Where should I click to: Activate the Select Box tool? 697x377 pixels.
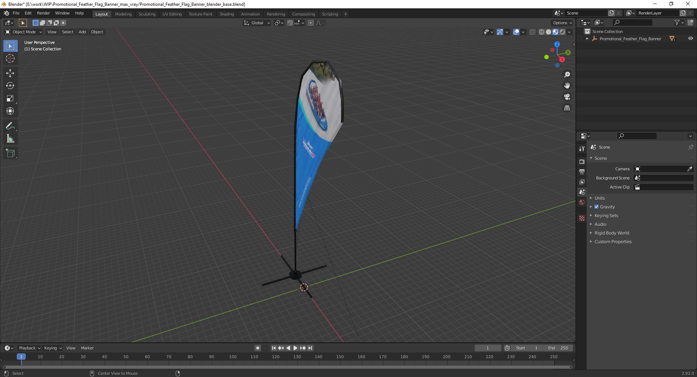point(10,46)
